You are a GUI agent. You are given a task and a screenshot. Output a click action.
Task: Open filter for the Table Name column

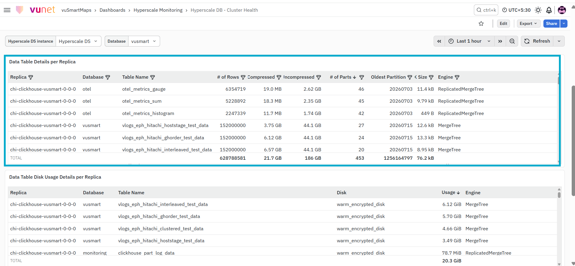(x=153, y=77)
